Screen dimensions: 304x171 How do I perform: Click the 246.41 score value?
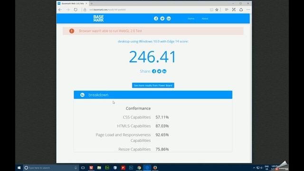(152, 57)
